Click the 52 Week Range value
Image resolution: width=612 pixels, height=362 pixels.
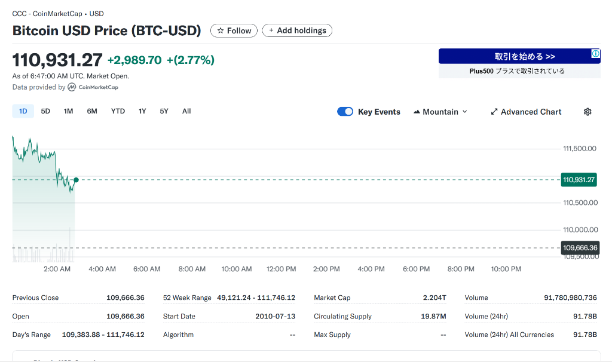256,297
